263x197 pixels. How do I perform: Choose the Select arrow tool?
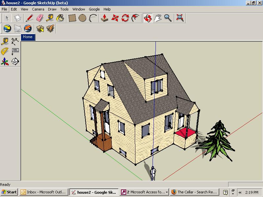7,18
